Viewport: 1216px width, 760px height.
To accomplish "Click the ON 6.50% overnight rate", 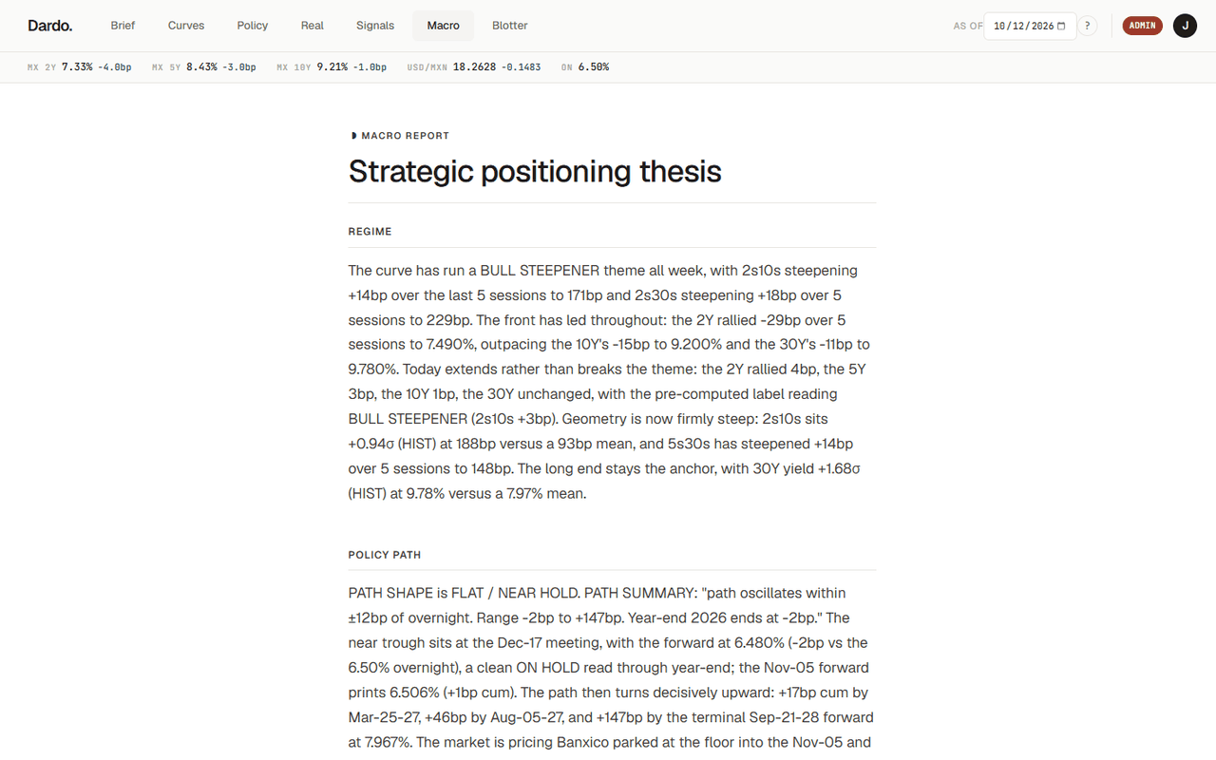I will click(585, 67).
